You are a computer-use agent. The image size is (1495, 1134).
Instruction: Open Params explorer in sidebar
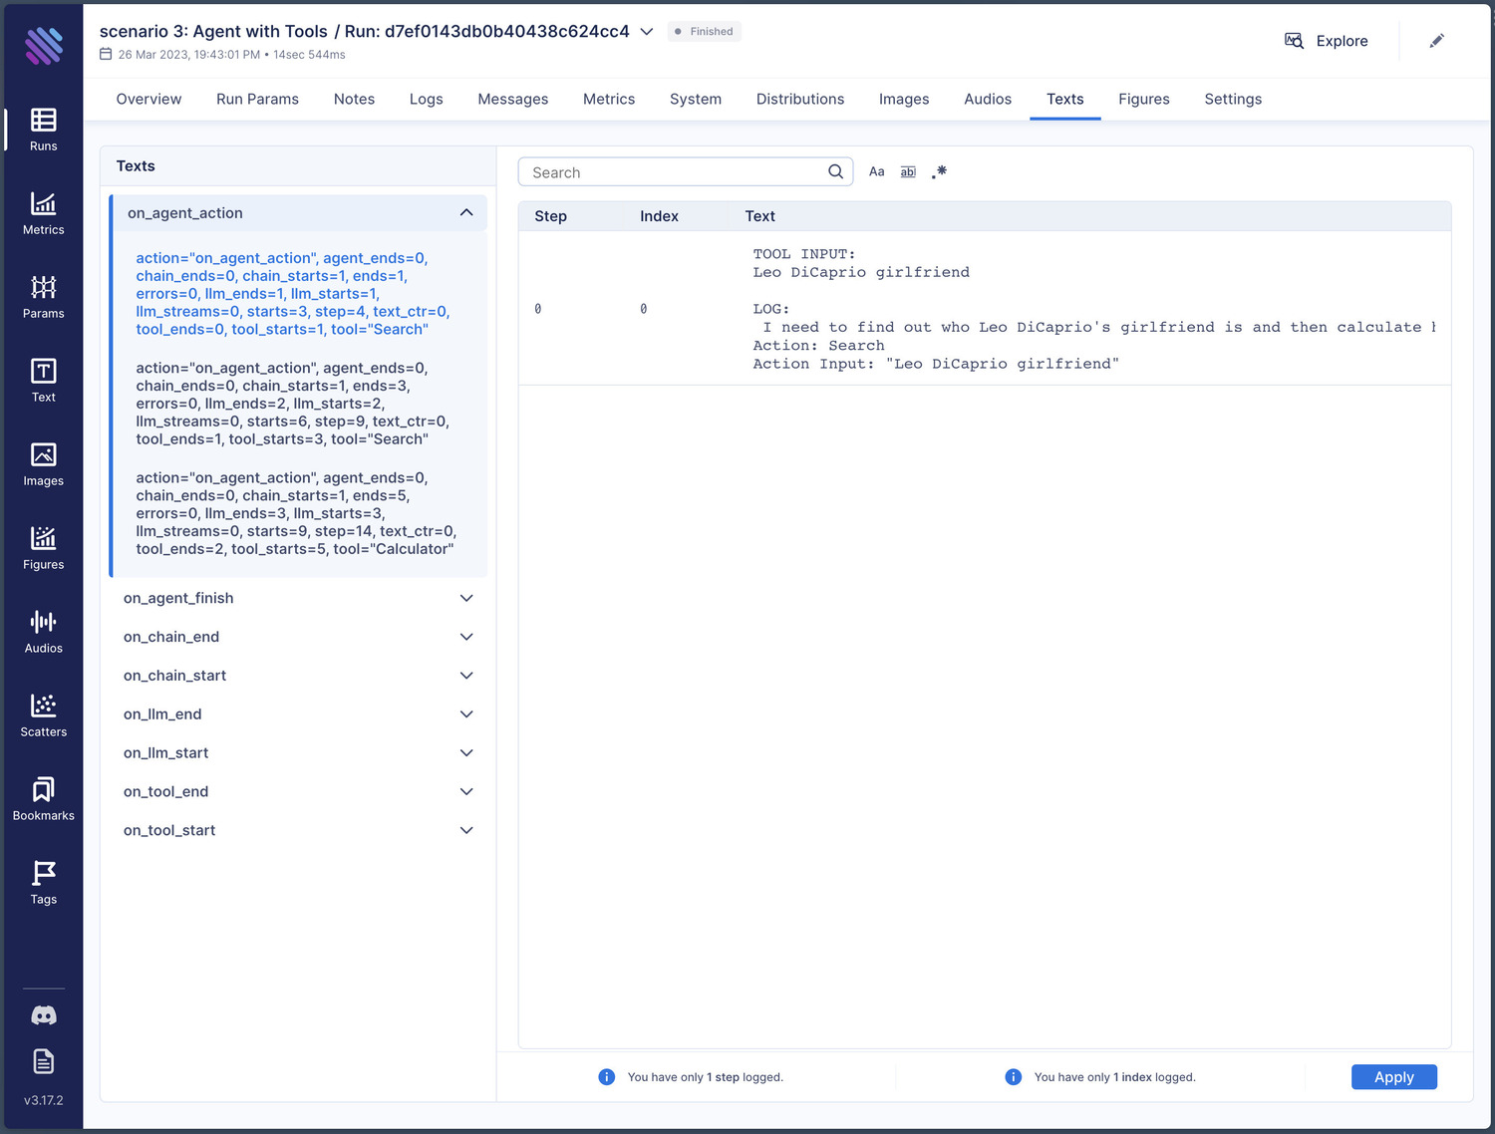(x=44, y=297)
